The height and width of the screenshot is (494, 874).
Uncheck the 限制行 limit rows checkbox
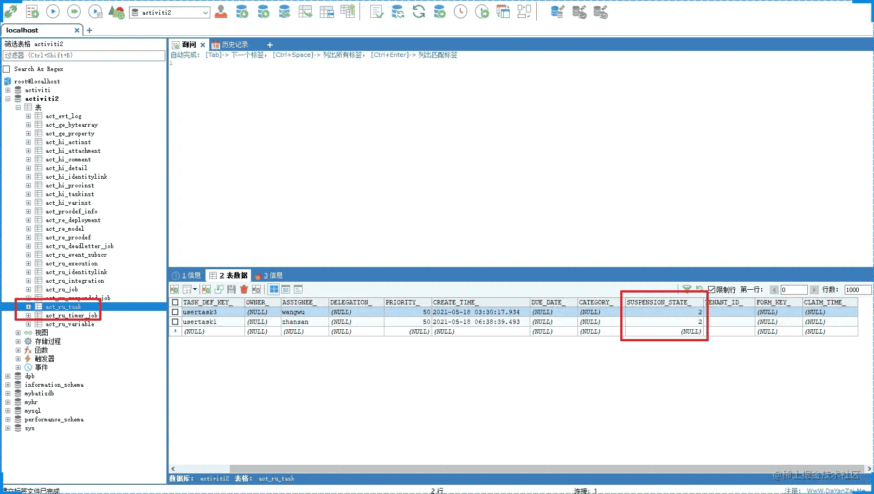pyautogui.click(x=712, y=290)
